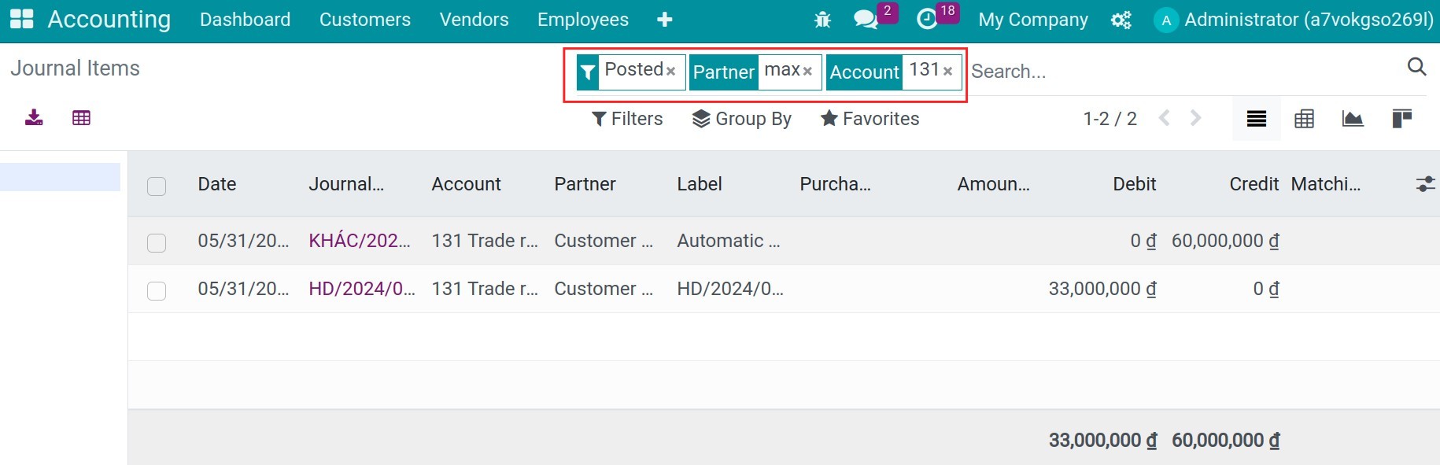
Task: Open the Employees menu
Action: tap(583, 20)
